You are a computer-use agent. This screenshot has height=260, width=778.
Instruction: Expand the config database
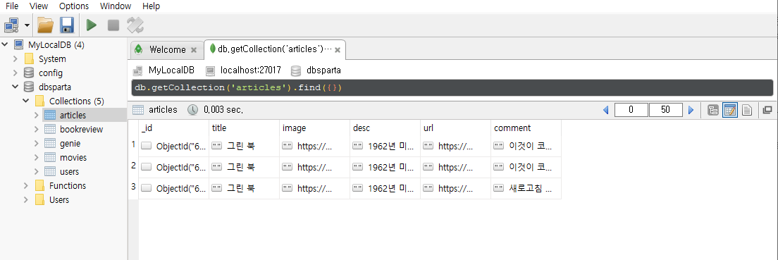click(x=16, y=73)
